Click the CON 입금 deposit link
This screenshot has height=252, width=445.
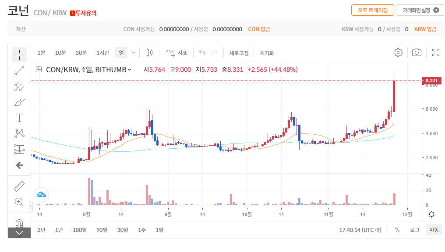(x=259, y=29)
